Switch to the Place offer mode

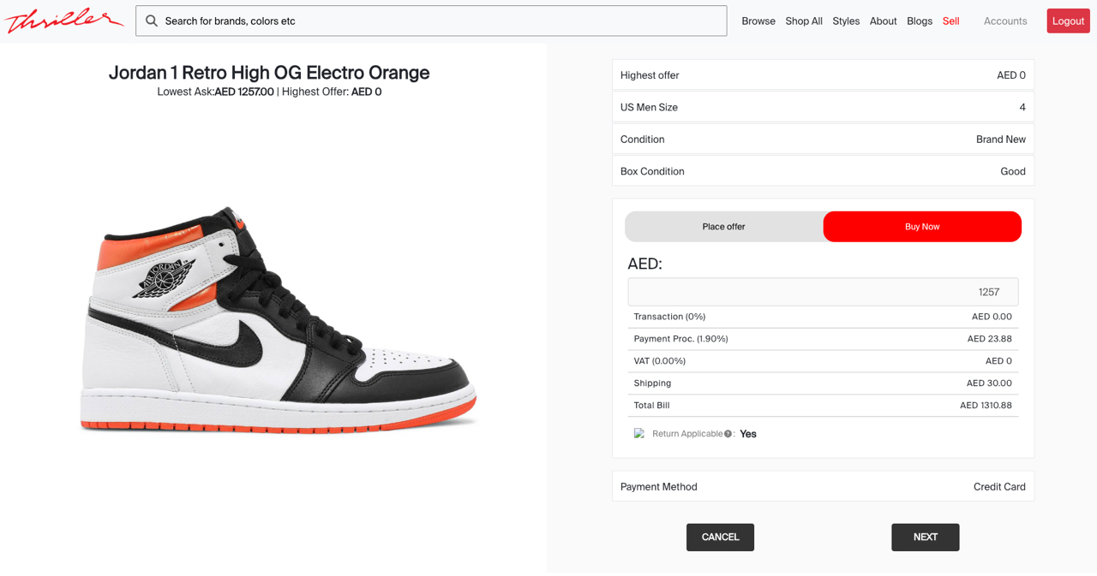[723, 226]
